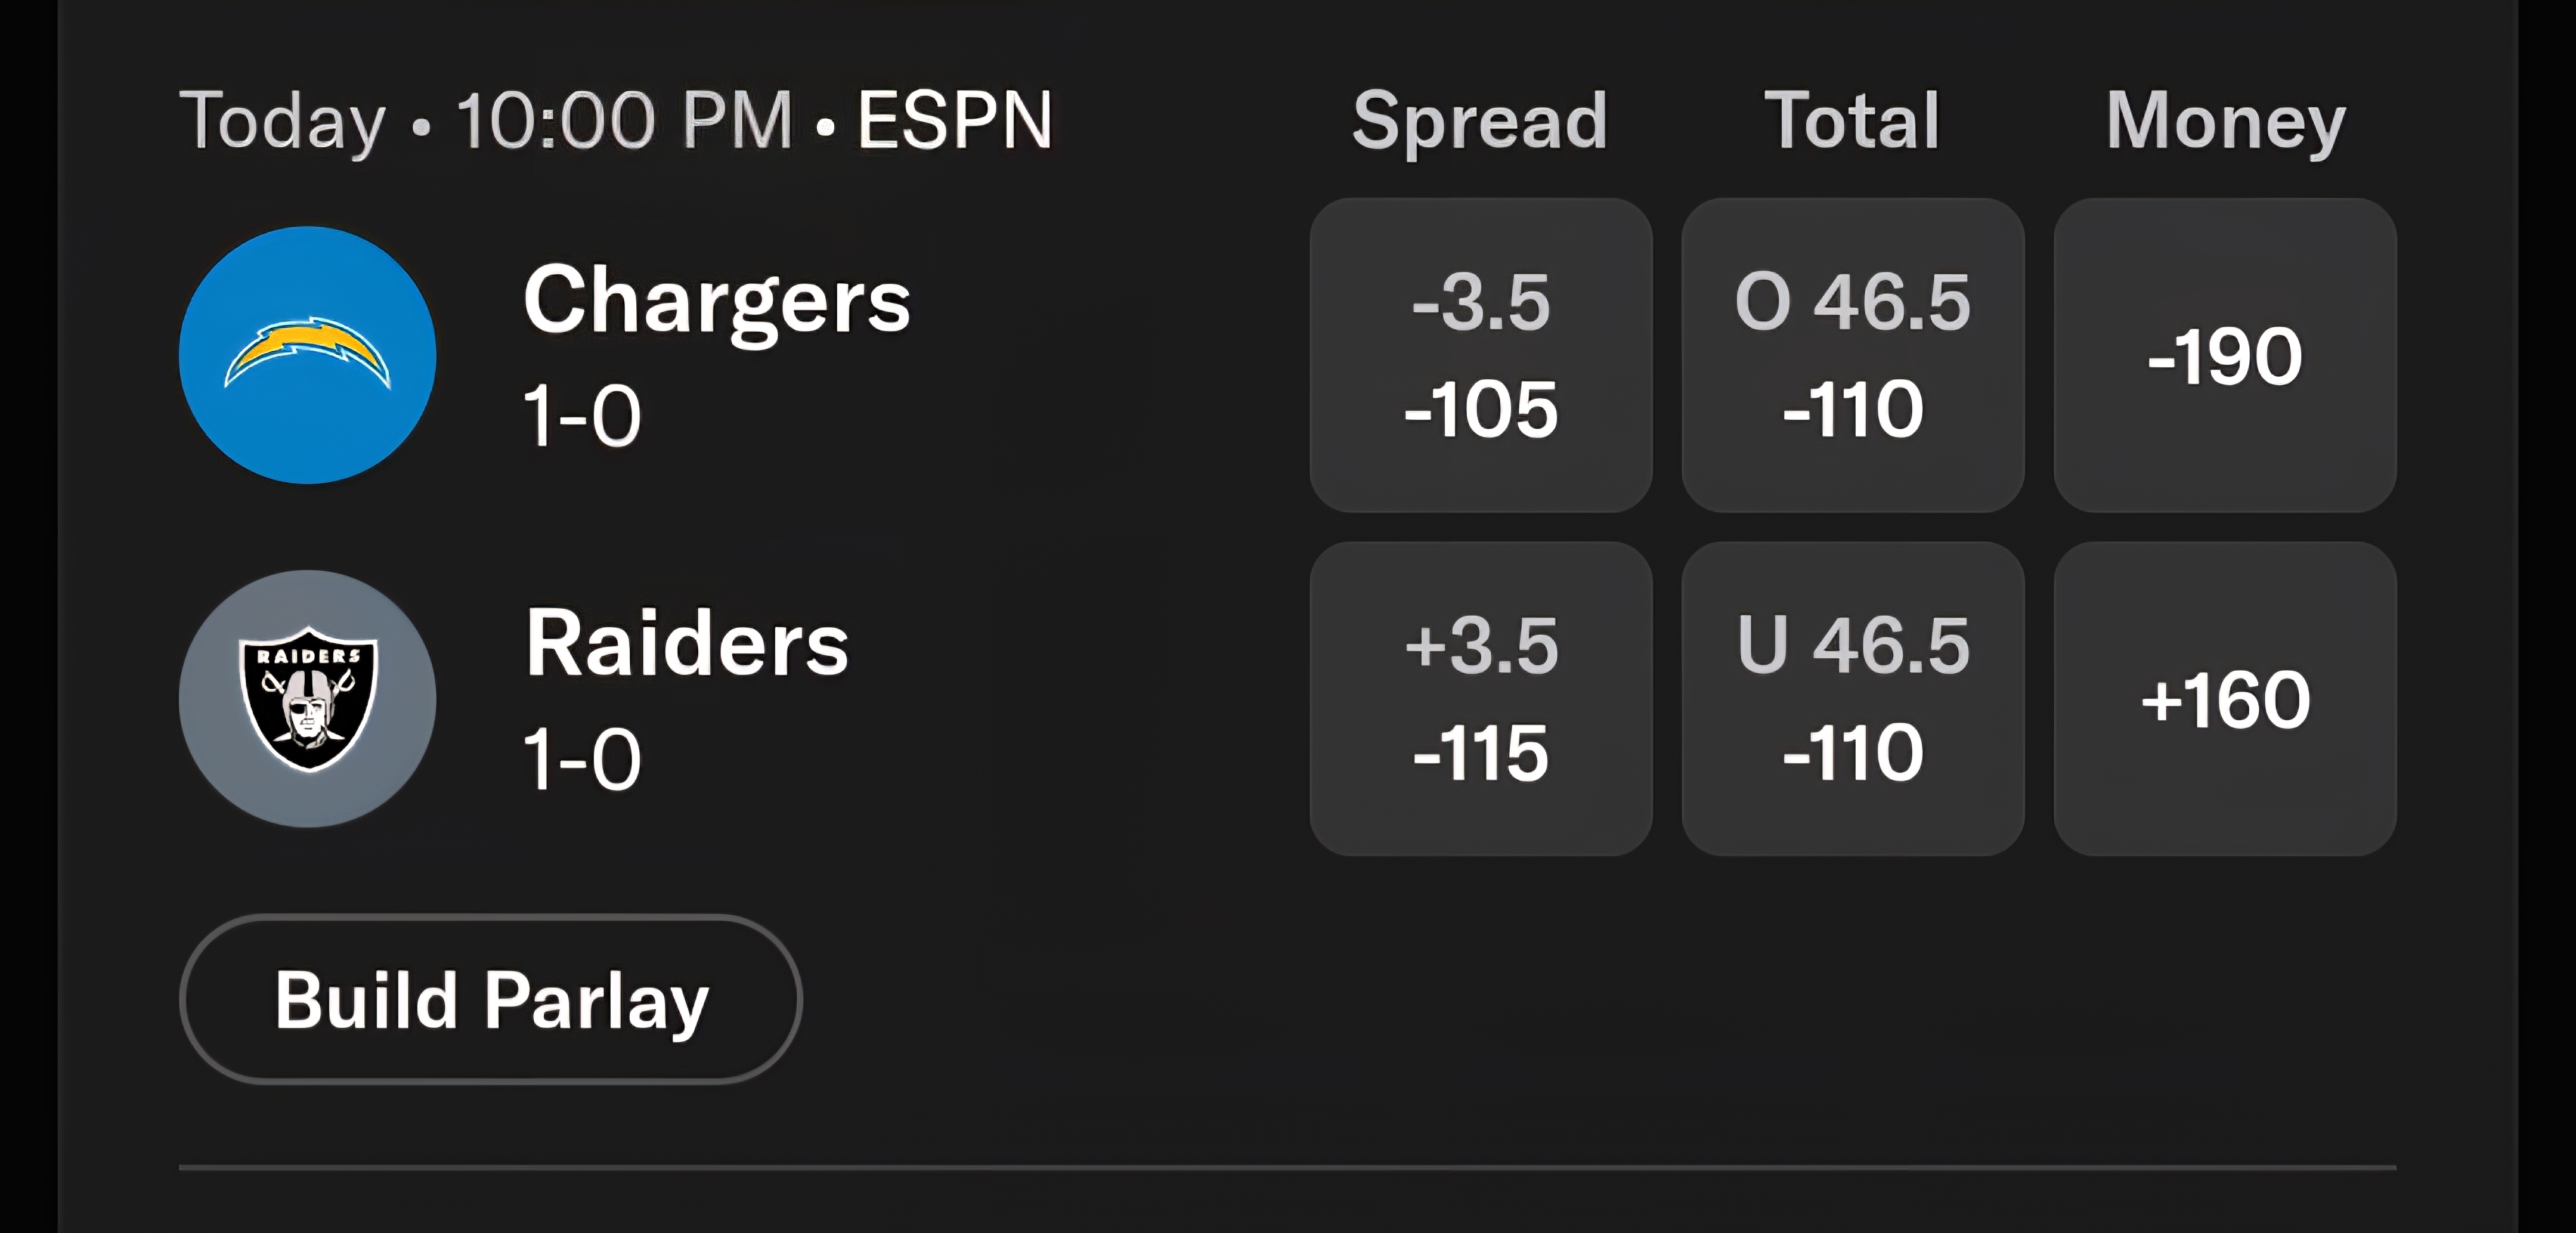
Task: Tap the Raiders team logo
Action: coord(308,699)
